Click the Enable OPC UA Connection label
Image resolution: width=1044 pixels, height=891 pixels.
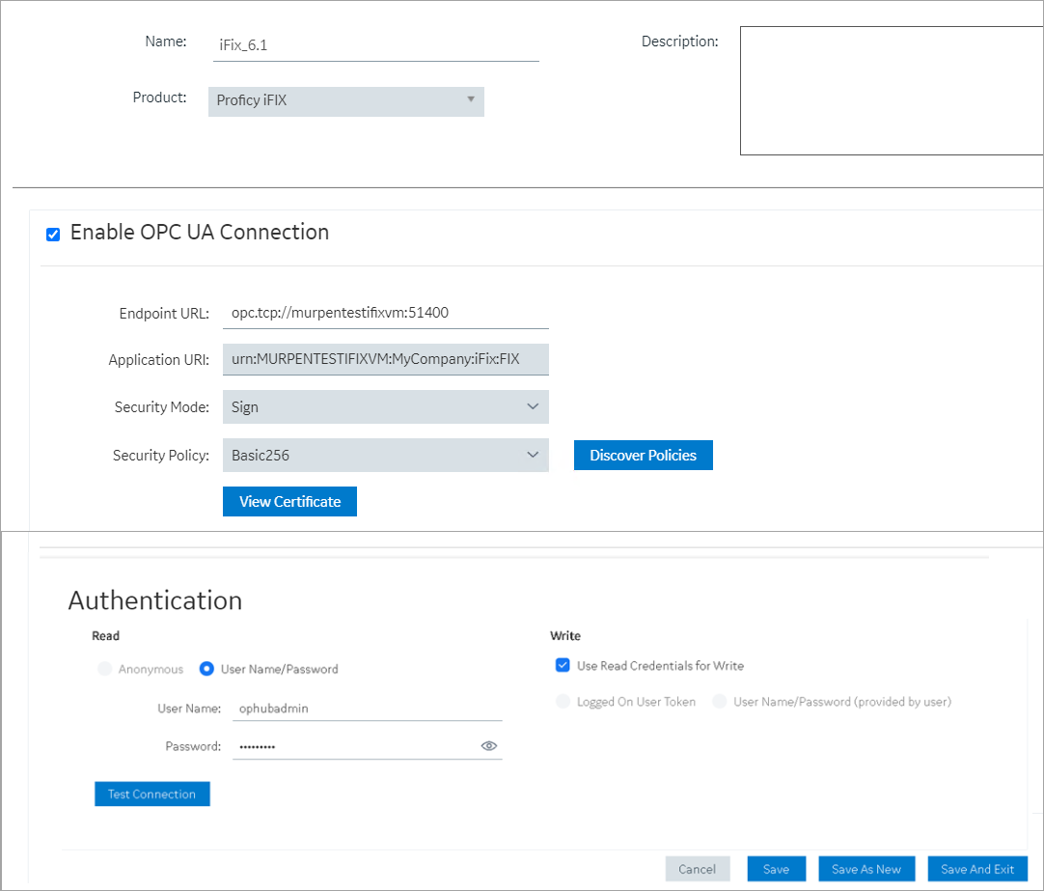click(200, 232)
